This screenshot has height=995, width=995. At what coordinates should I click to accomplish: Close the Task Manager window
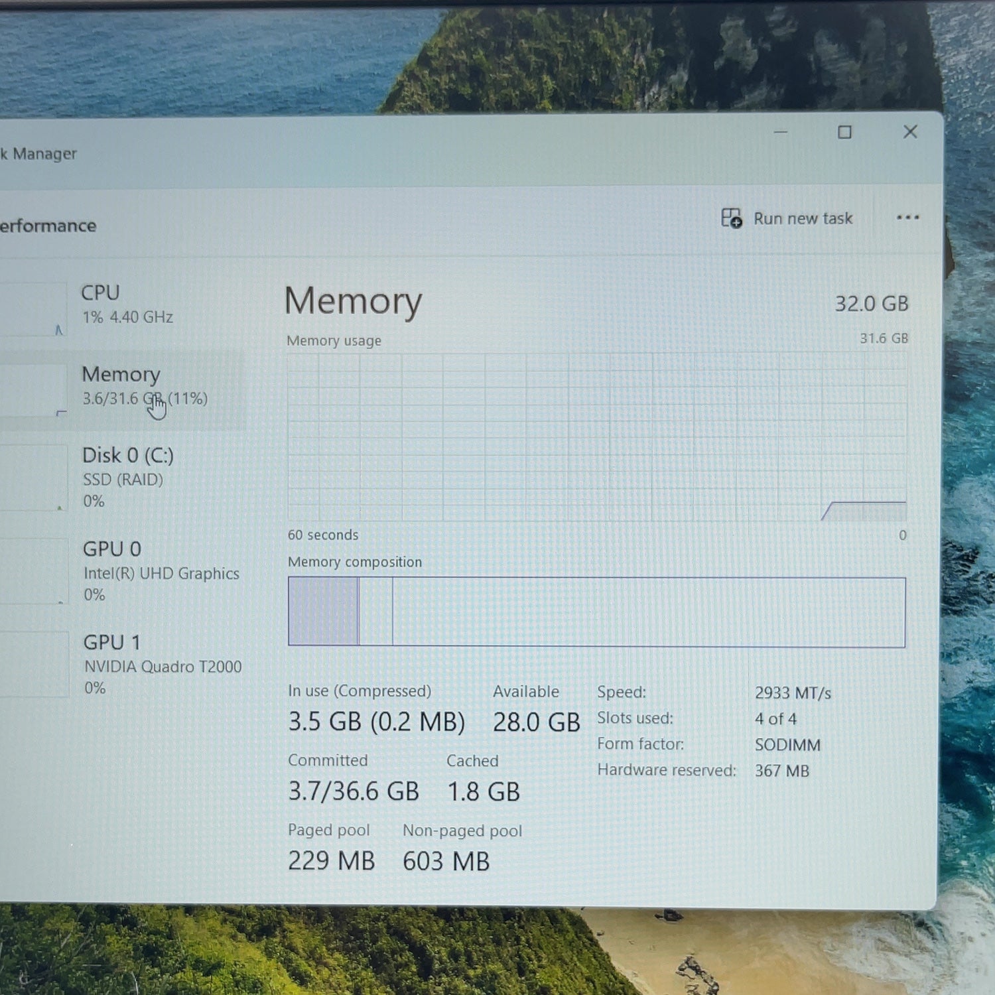point(910,132)
